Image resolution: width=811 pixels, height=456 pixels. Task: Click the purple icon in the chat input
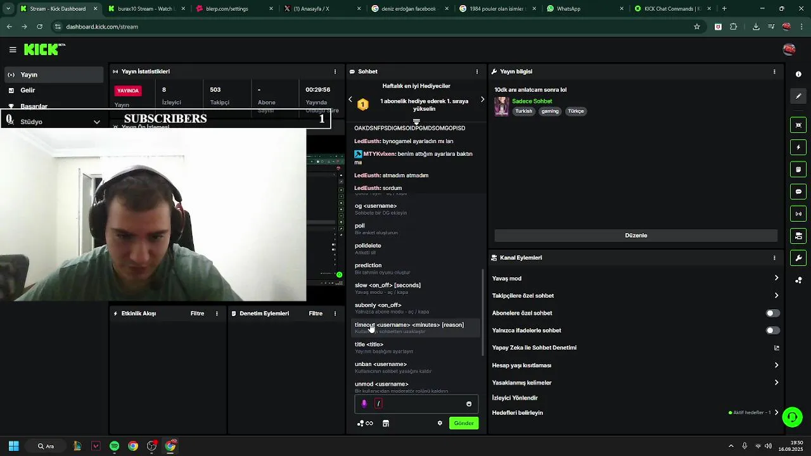pos(364,403)
